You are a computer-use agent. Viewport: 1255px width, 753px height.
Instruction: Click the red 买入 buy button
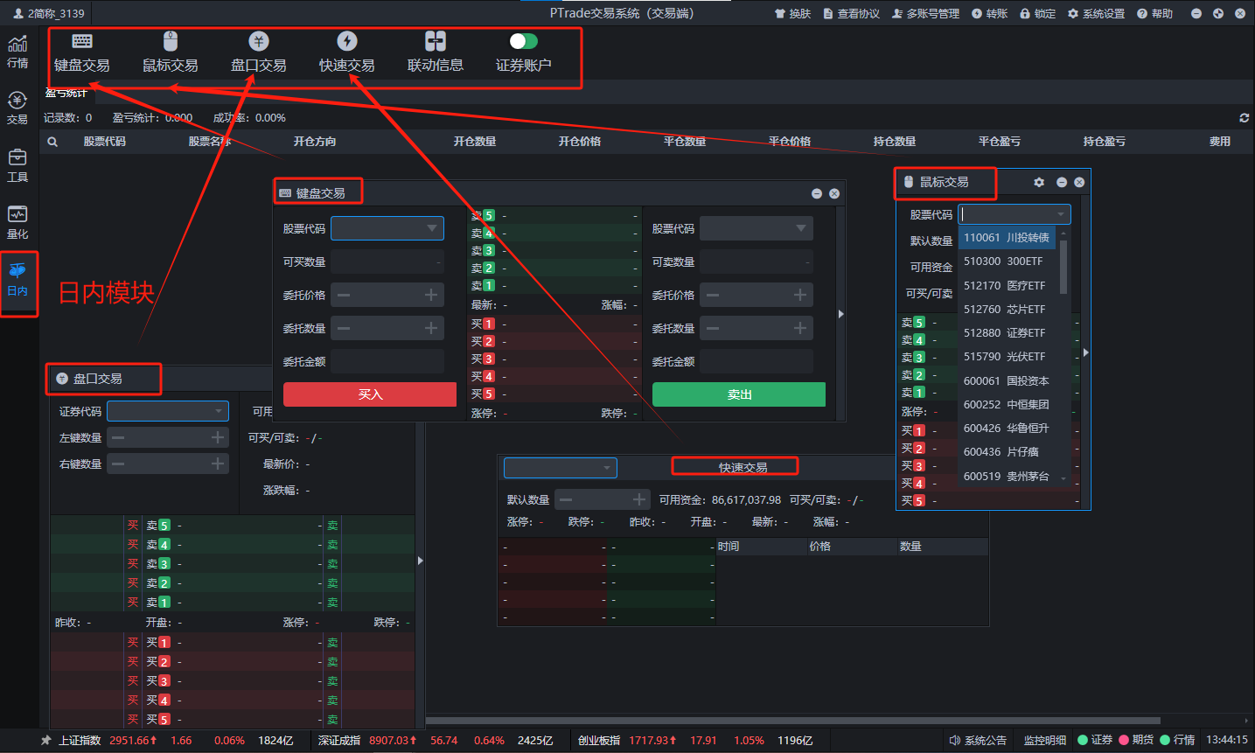click(370, 394)
